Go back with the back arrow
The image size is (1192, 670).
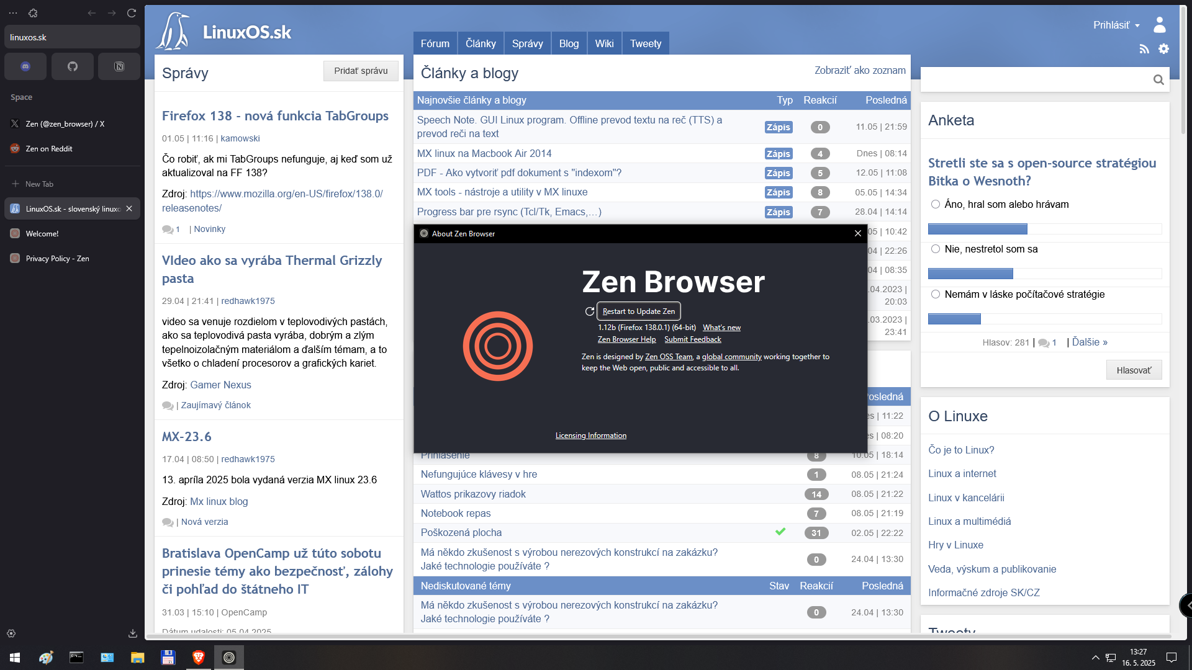pos(92,13)
